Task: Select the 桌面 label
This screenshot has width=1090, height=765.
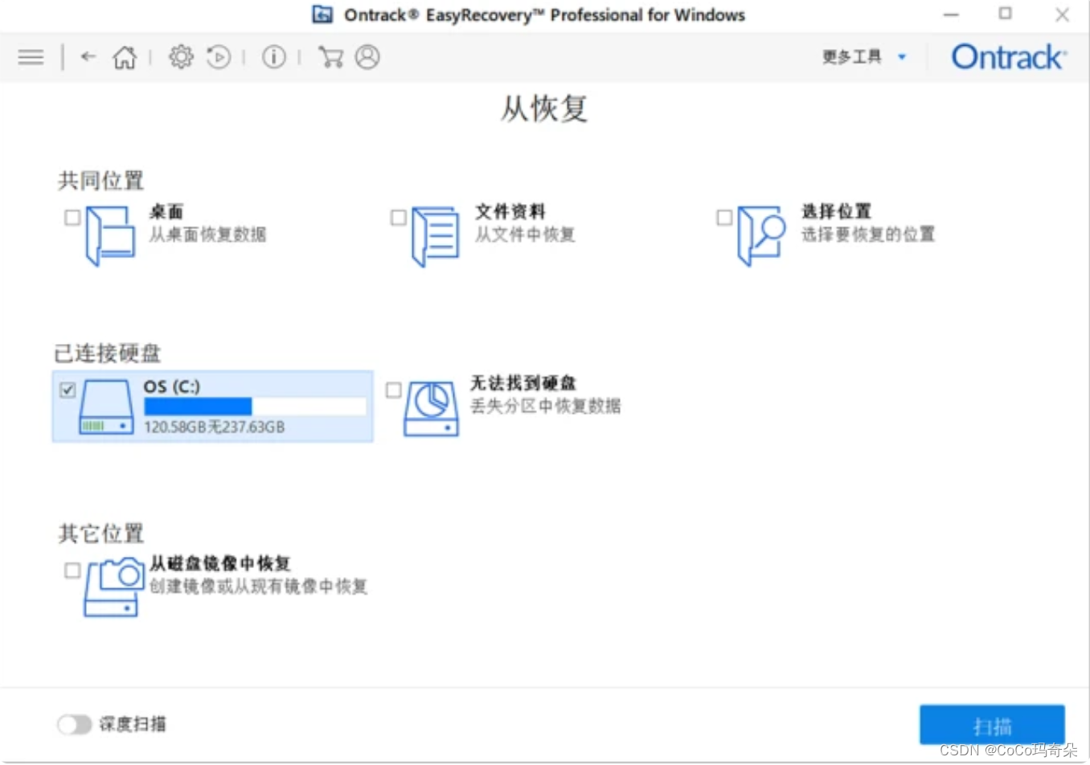Action: 166,211
